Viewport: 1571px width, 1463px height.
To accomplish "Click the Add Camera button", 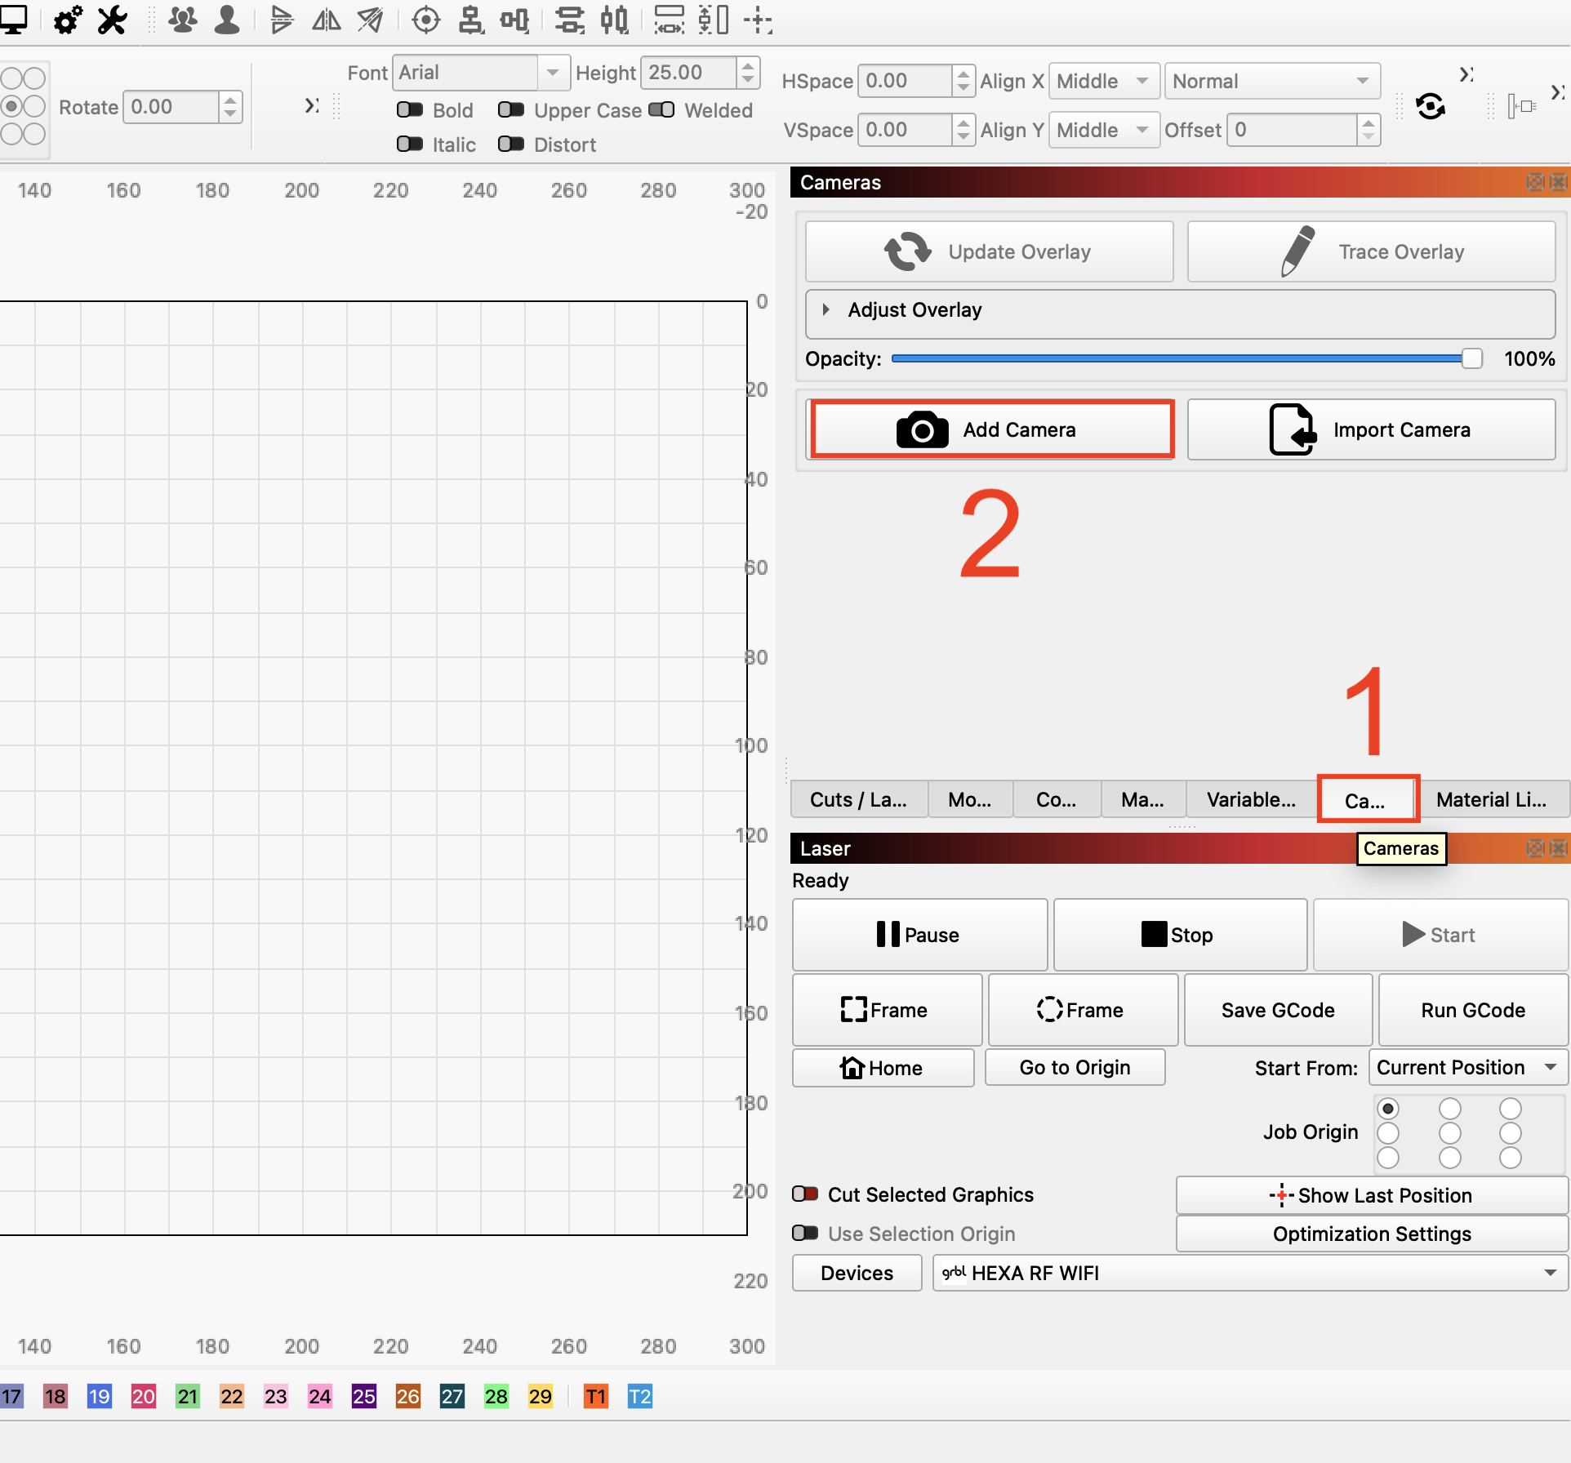I will pyautogui.click(x=990, y=429).
